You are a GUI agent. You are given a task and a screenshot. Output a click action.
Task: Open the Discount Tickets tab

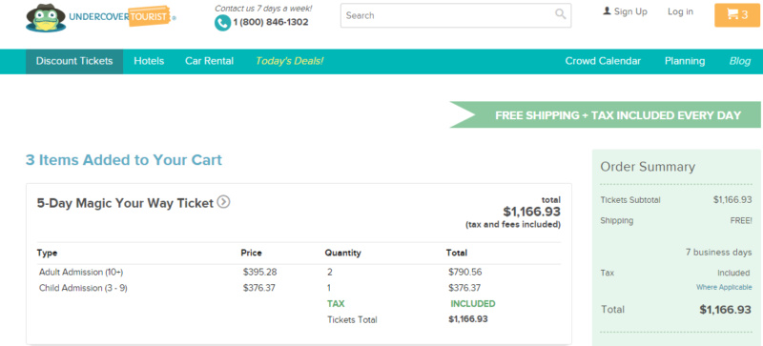coord(74,61)
